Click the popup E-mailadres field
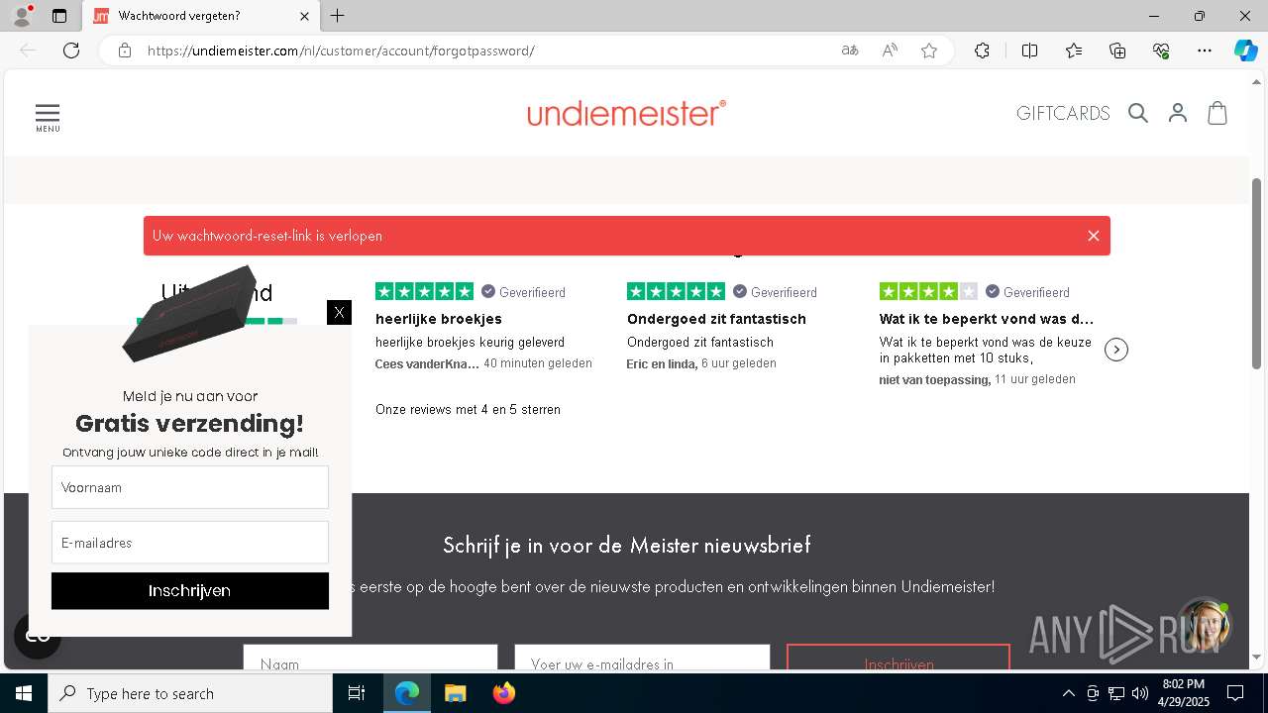Viewport: 1268px width, 713px height. point(190,543)
